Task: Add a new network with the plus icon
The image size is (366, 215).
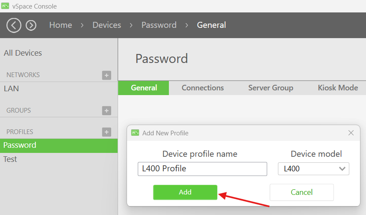Action: click(106, 75)
